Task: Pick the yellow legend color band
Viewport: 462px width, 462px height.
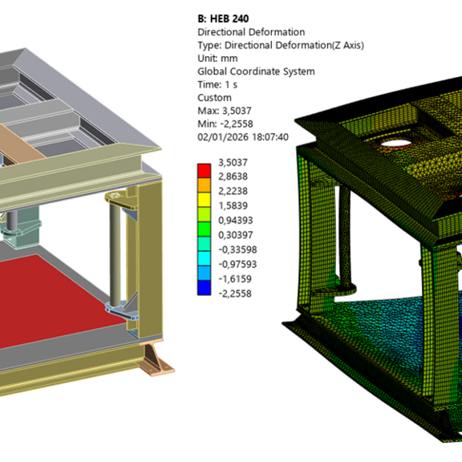Action: point(204,200)
